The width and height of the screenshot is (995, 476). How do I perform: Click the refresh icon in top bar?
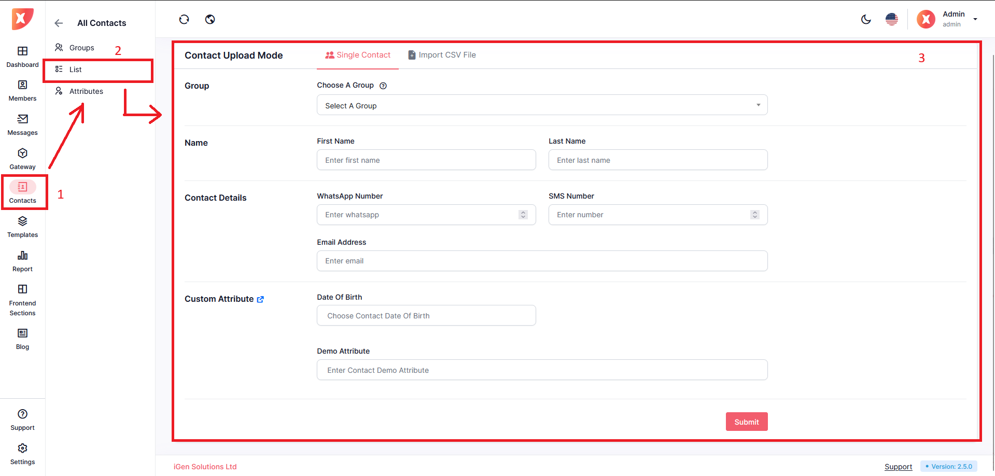[184, 20]
